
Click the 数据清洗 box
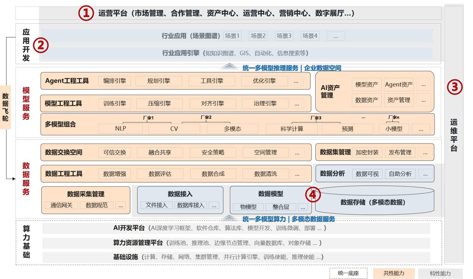[x=265, y=174]
